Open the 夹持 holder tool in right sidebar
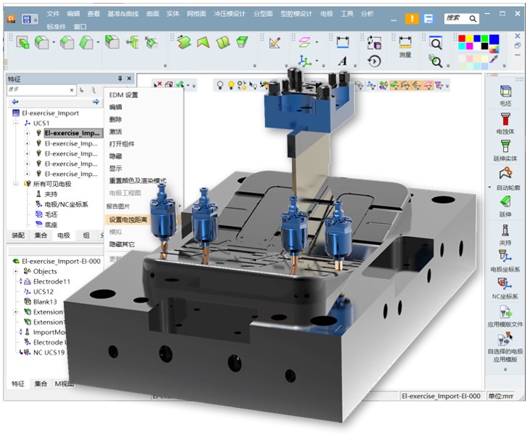Viewport: 530px width, 439px height. pyautogui.click(x=505, y=232)
